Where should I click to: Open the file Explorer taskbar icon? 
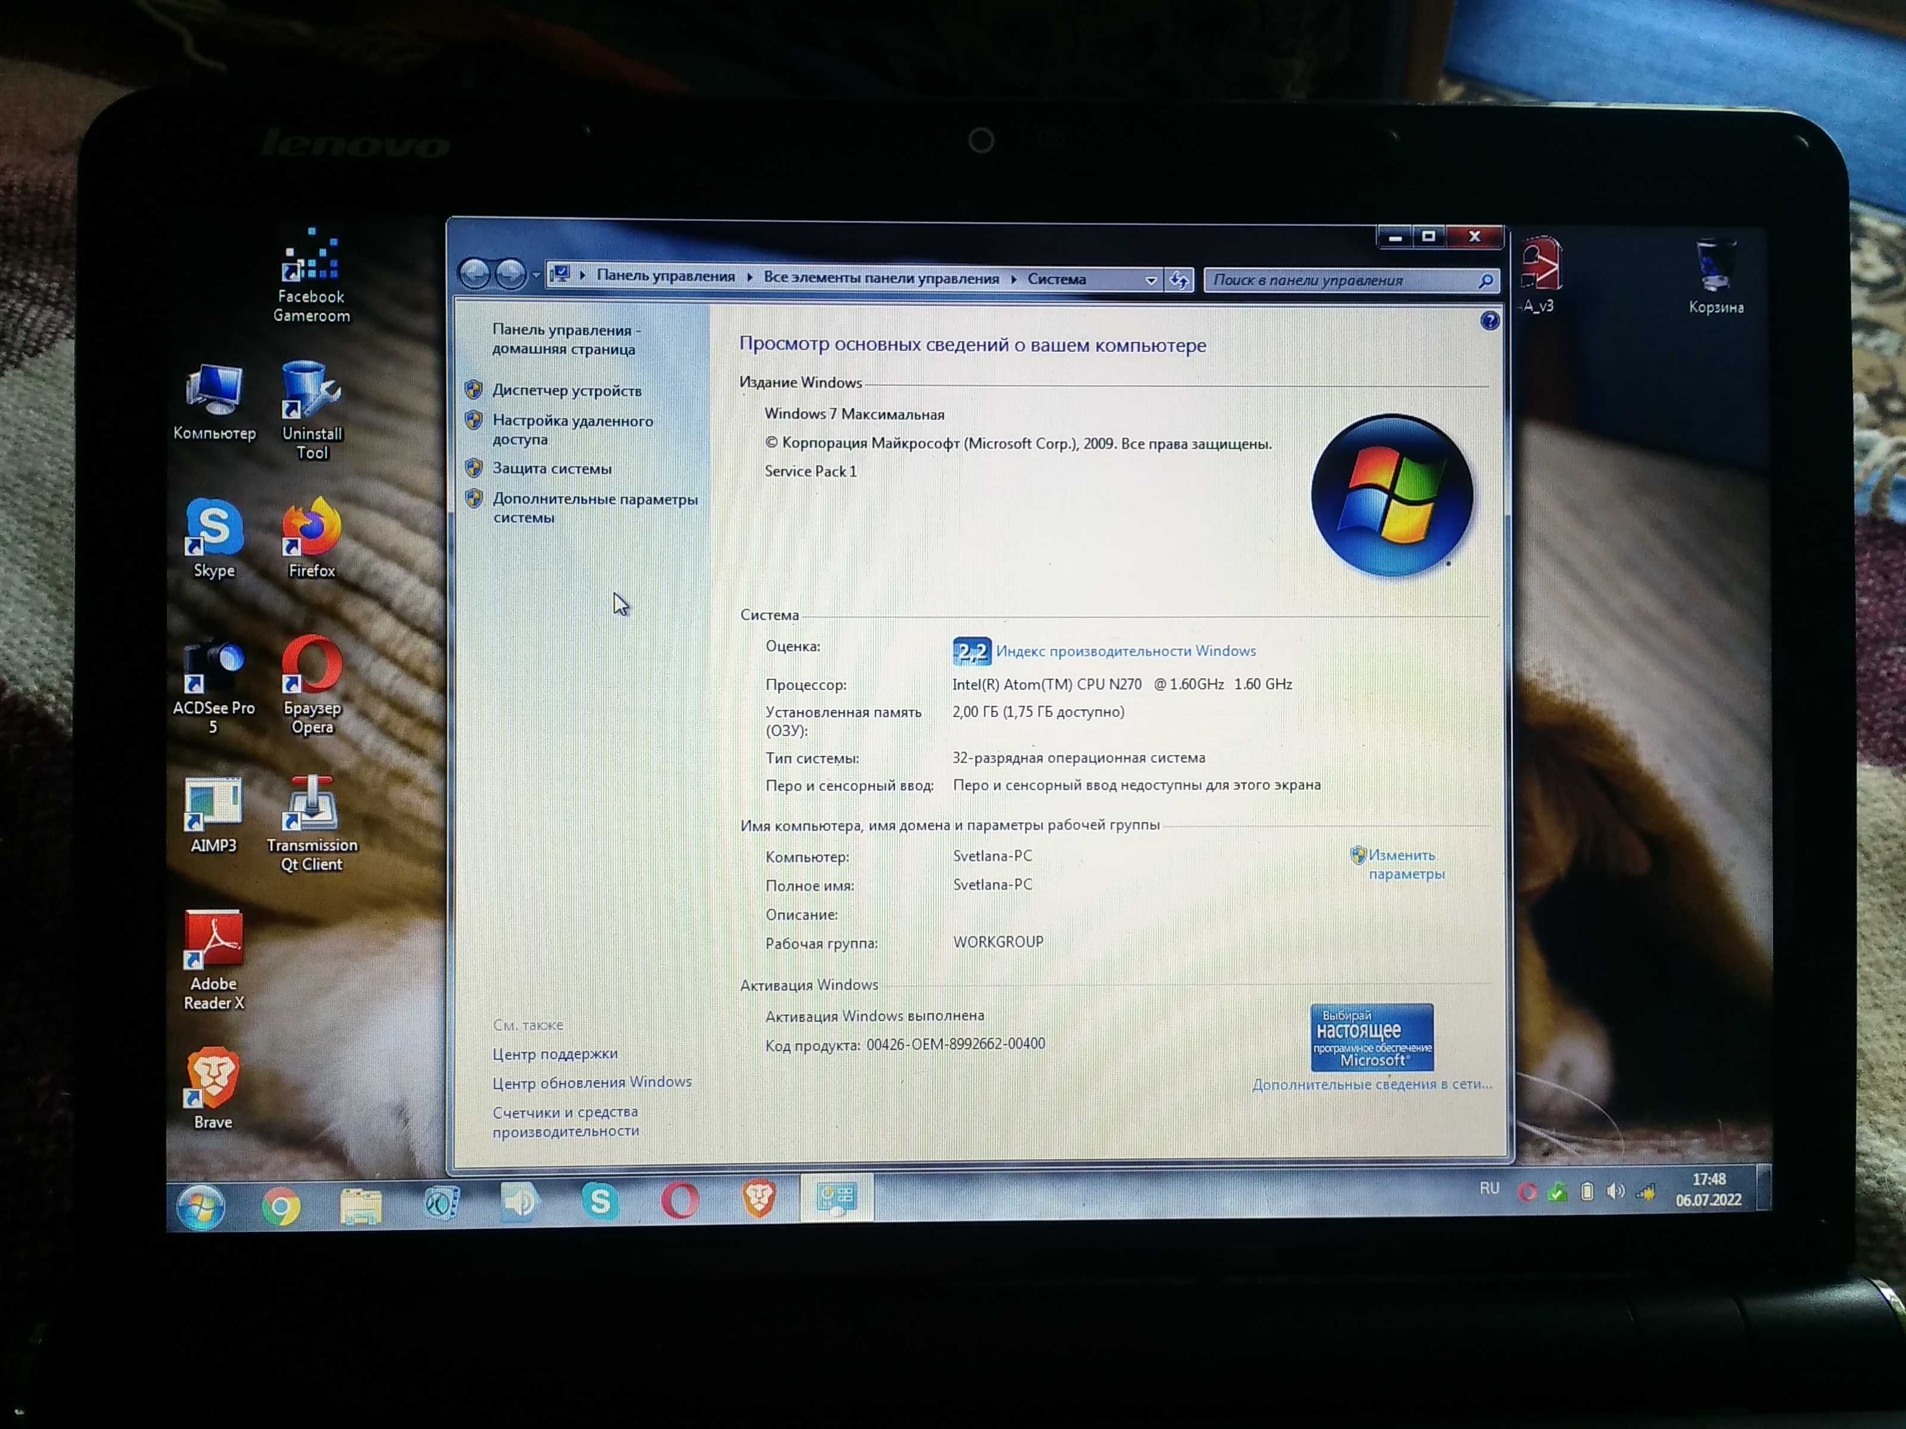360,1205
